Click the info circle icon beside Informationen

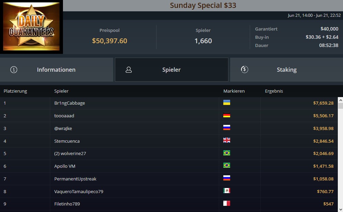click(x=14, y=70)
